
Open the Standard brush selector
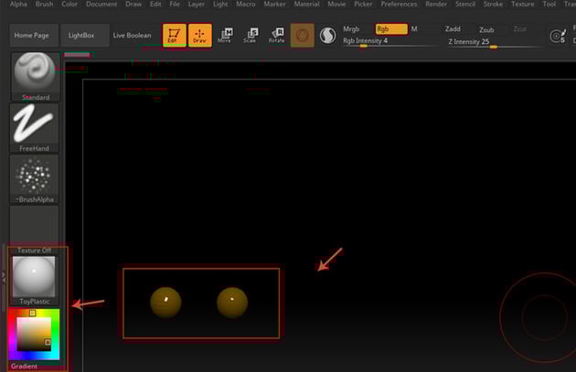pos(36,77)
